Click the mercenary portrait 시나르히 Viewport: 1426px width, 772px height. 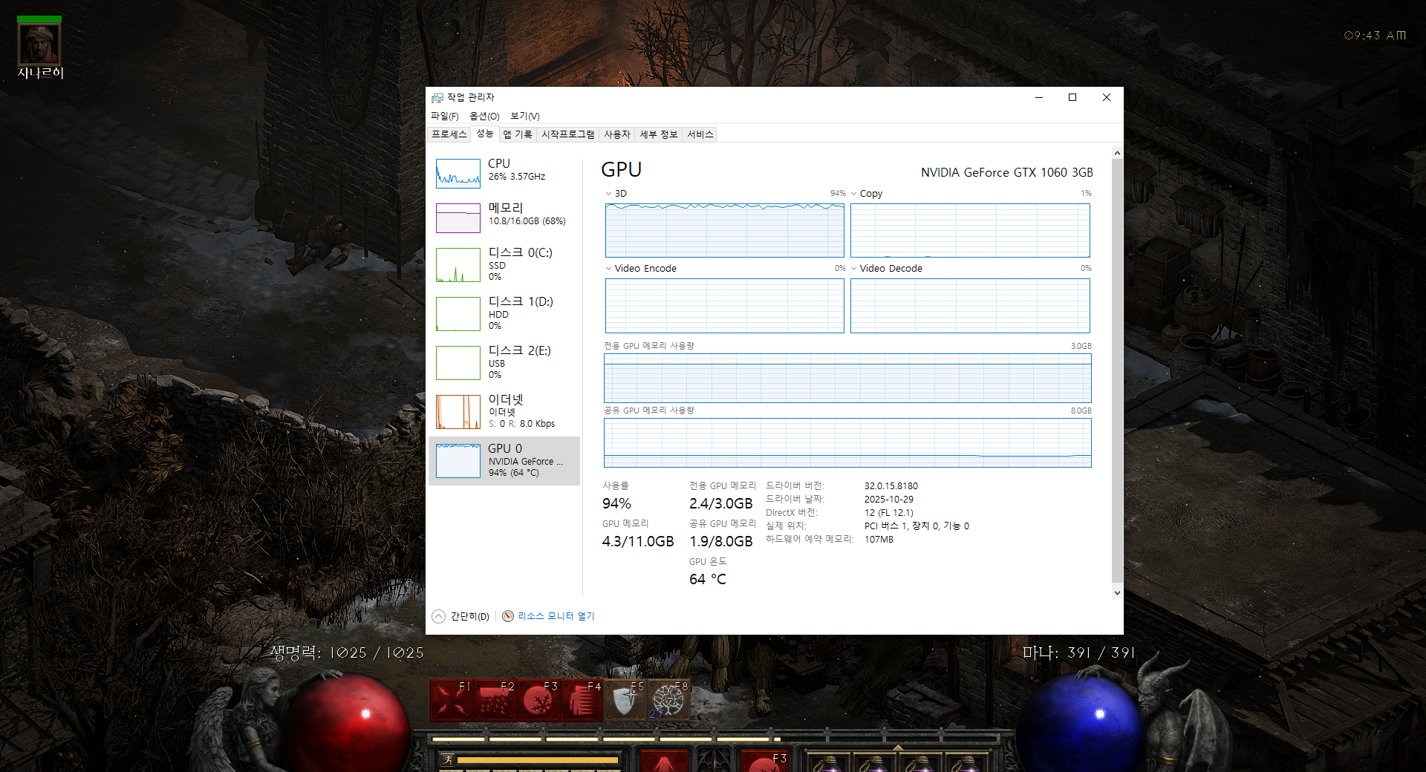[x=39, y=45]
